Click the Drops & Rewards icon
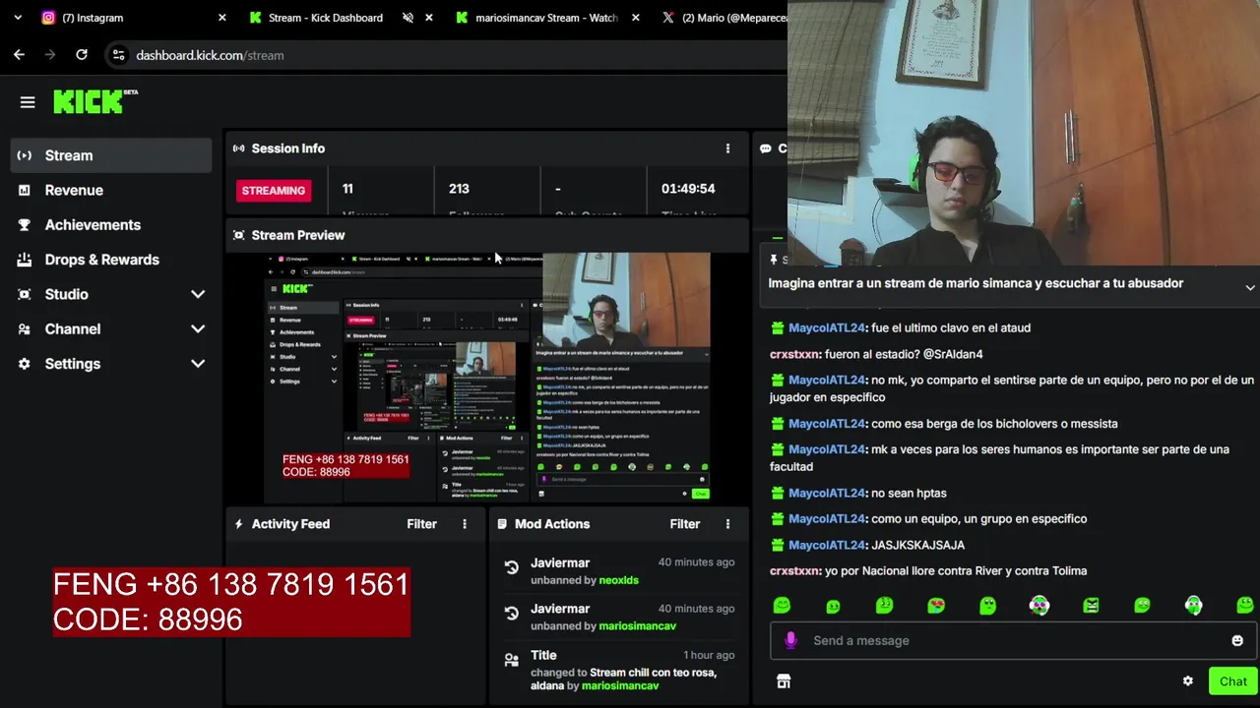 25,260
